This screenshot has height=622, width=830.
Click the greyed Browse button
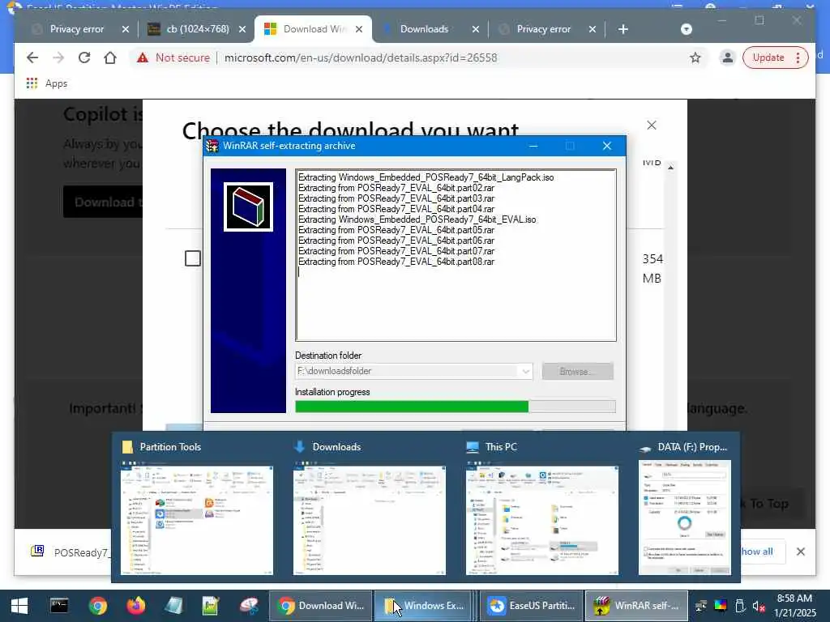coord(577,371)
